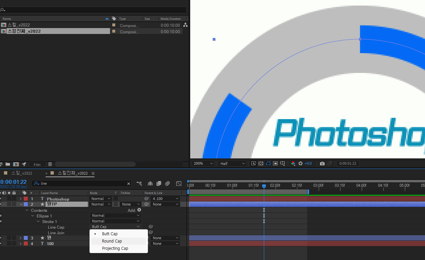
Task: Toggle the transparency grid in the viewer
Action: 261,164
